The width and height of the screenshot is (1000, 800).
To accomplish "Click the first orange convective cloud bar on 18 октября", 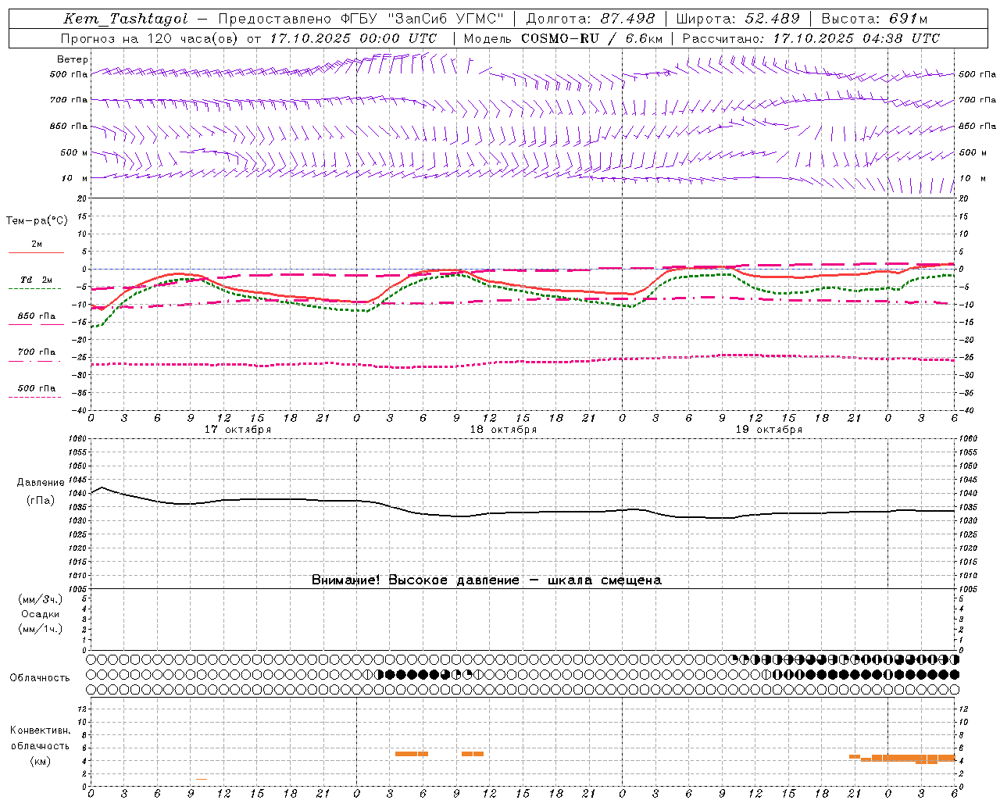I will 412,754.
